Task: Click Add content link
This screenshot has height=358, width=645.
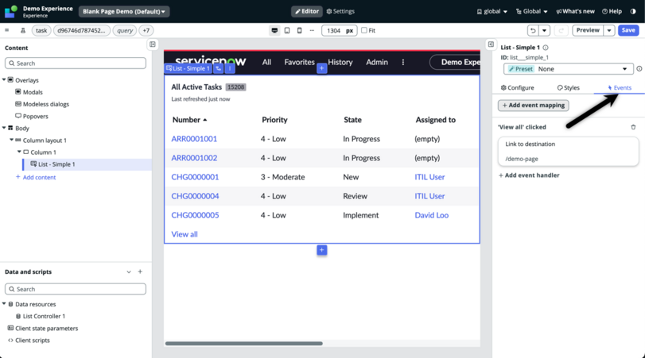Action: 35,177
